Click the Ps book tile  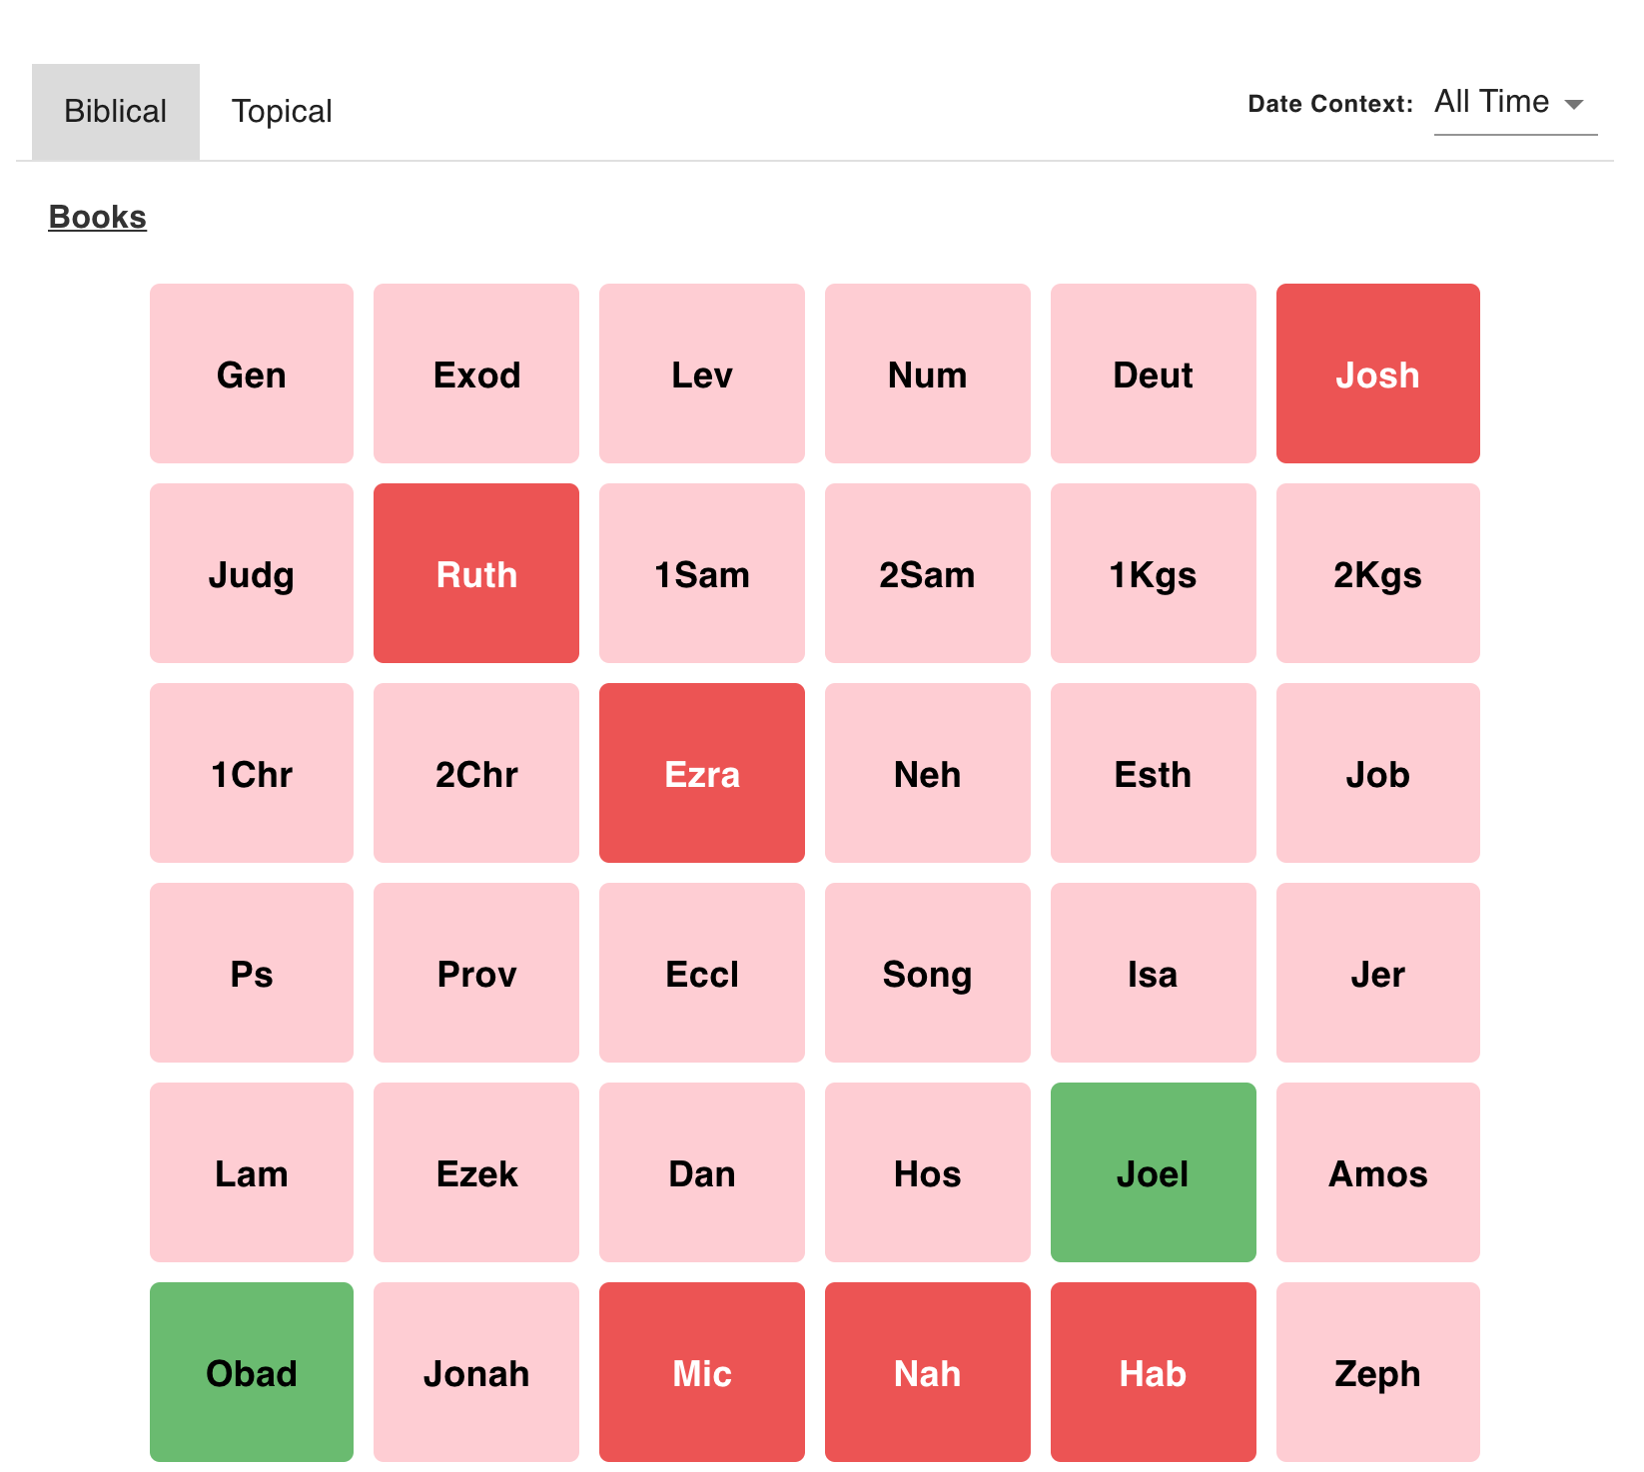coord(252,973)
